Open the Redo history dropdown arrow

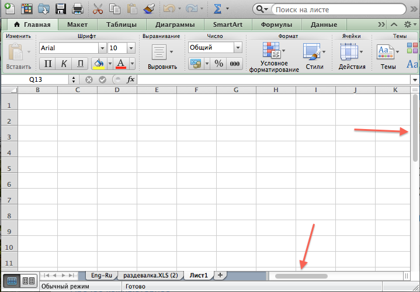(x=202, y=9)
